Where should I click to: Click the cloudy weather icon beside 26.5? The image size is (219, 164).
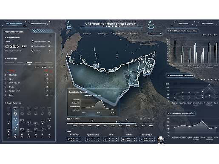7,46
